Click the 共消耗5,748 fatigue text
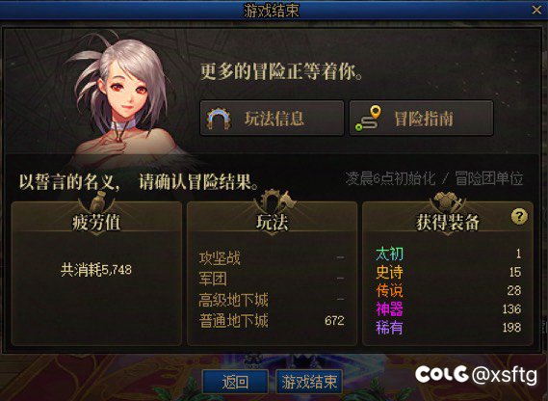 (x=96, y=270)
